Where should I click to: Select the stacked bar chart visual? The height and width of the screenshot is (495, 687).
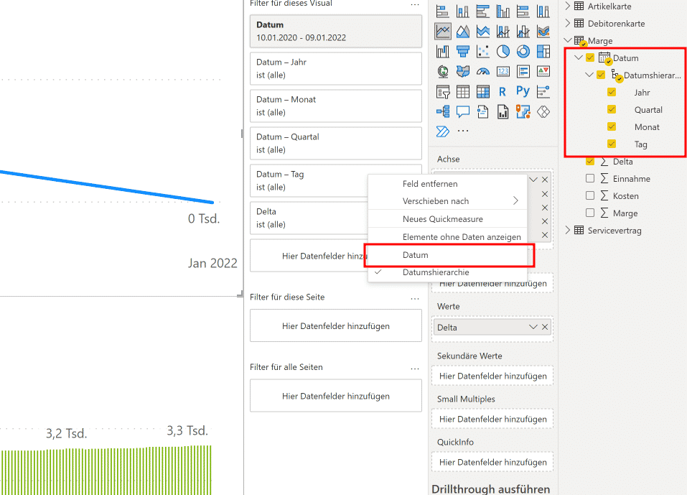click(x=442, y=11)
